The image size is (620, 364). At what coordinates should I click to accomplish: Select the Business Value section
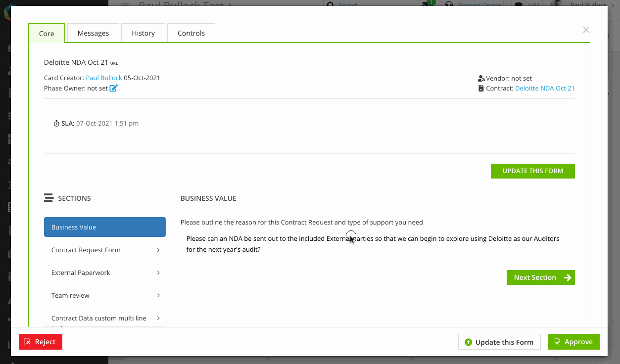click(105, 227)
